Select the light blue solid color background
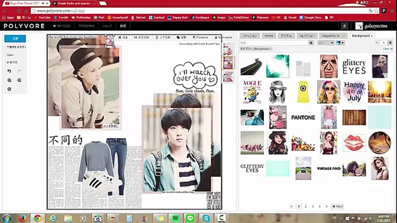 (x=380, y=117)
